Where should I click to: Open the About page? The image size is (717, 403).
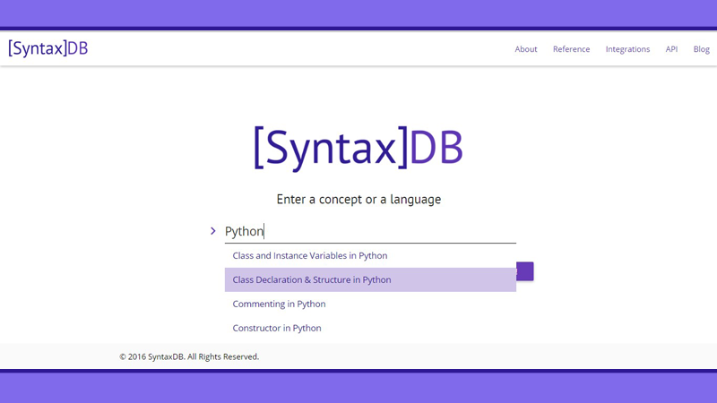(526, 49)
